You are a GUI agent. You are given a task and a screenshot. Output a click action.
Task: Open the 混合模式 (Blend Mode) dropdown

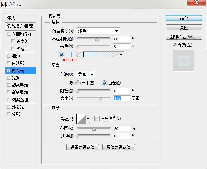coord(98,31)
